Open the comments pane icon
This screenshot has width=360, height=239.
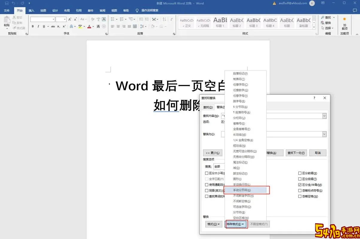(x=355, y=10)
